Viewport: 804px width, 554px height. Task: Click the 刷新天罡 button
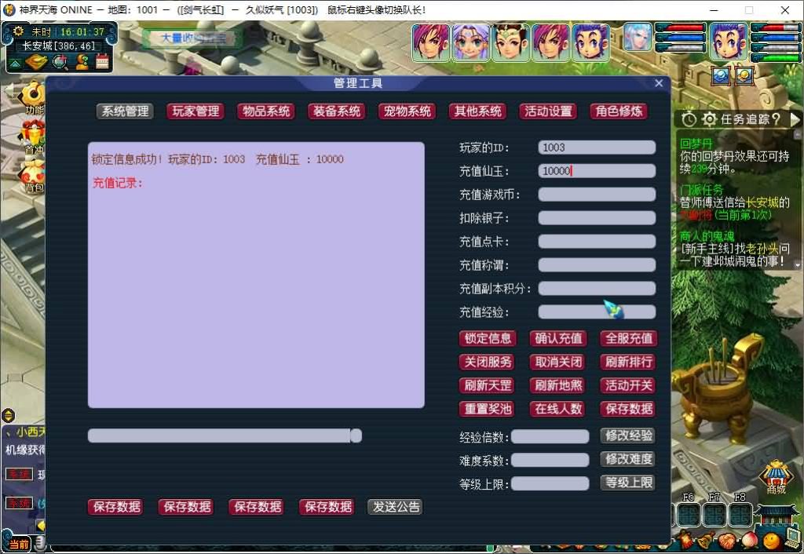[488, 385]
